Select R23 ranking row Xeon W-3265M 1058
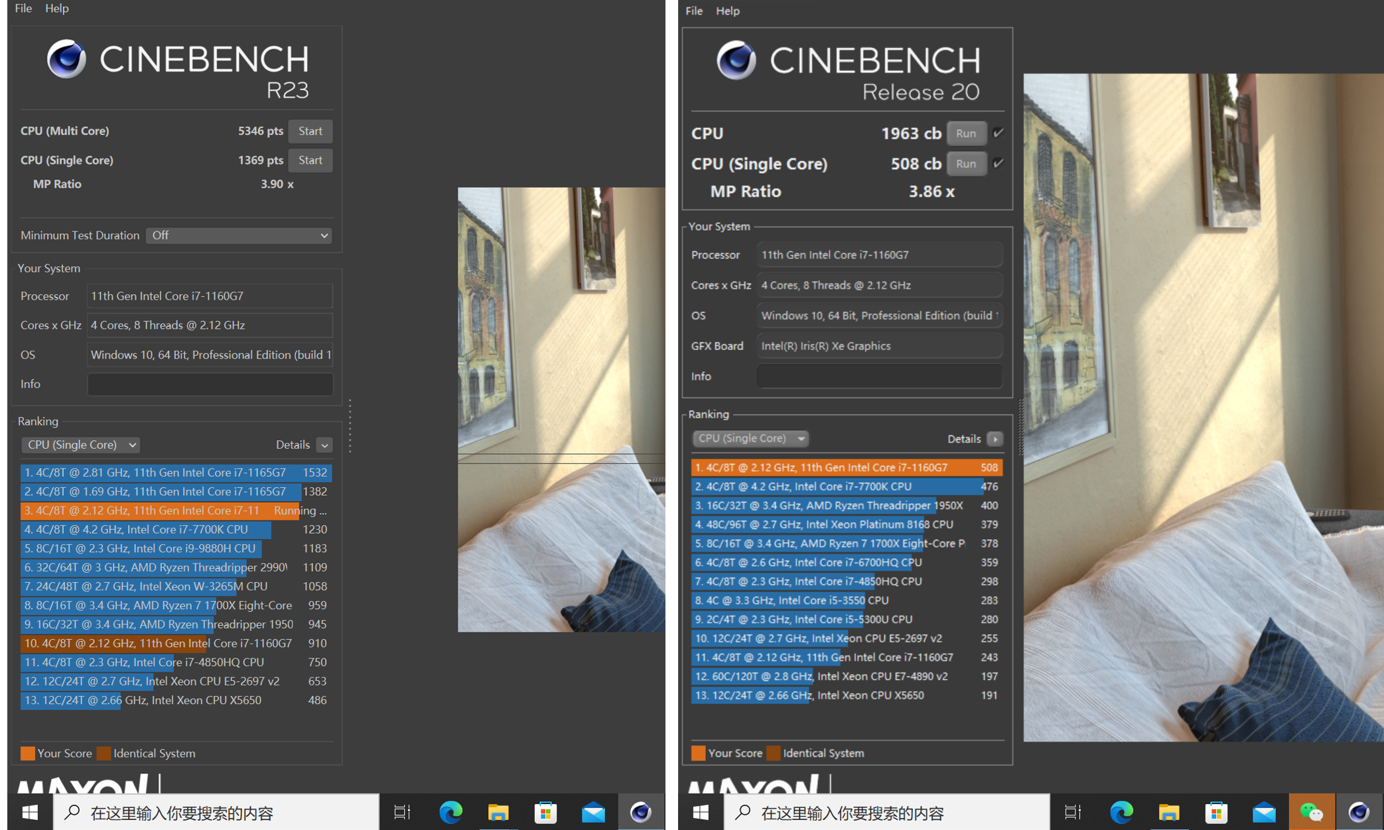The image size is (1384, 830). (176, 587)
